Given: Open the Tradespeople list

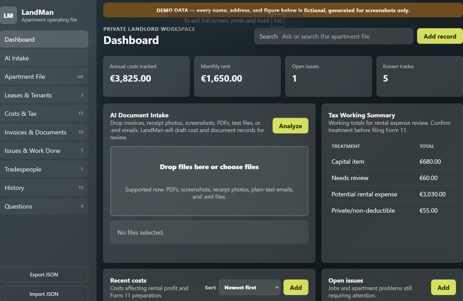Looking at the screenshot, I should point(44,169).
